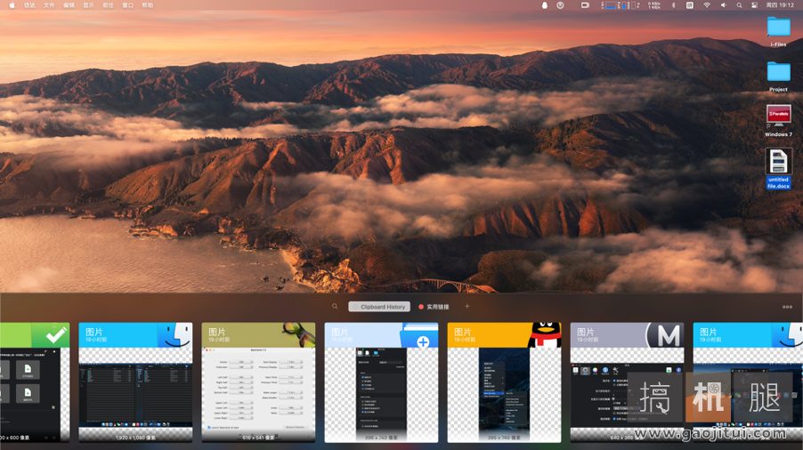Open the CPU and memory monitor graphs
Viewport: 803px width, 450px height.
coord(620,5)
